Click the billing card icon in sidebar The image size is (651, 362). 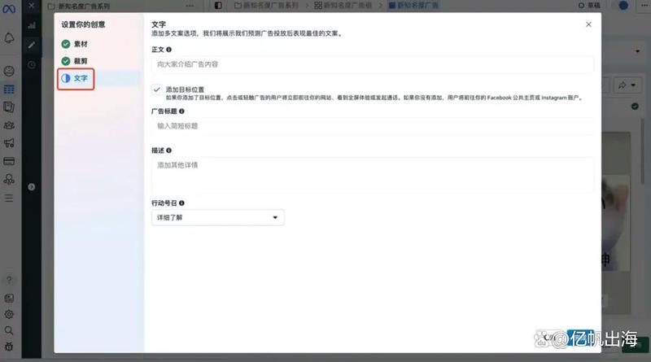click(9, 161)
